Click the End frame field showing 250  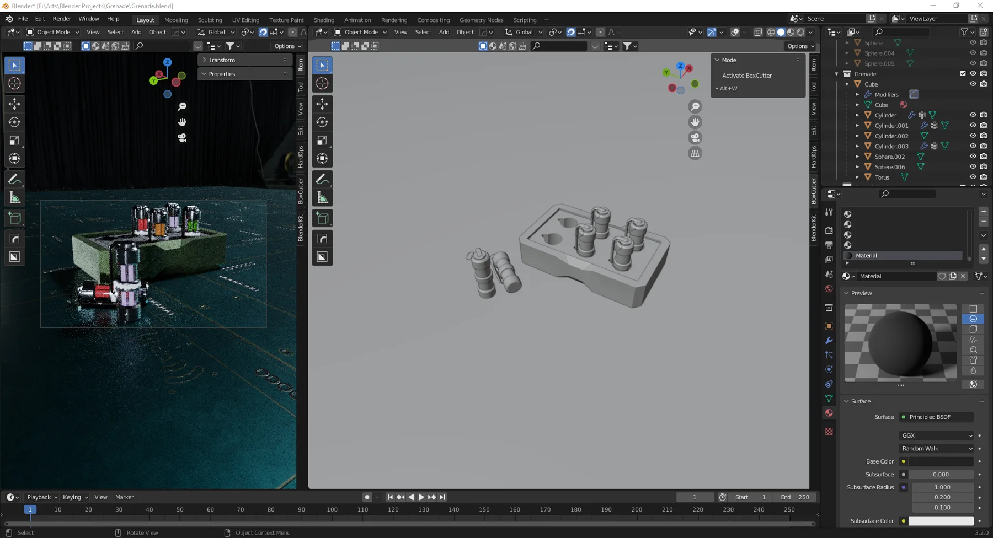[x=795, y=497]
